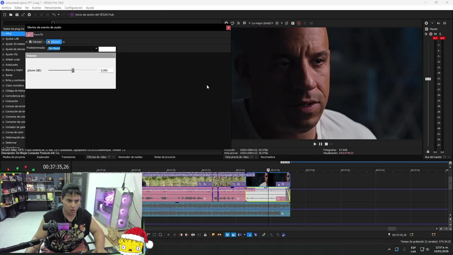Save preview snapshot to file
Viewport: 453px width, 255px height.
click(293, 23)
